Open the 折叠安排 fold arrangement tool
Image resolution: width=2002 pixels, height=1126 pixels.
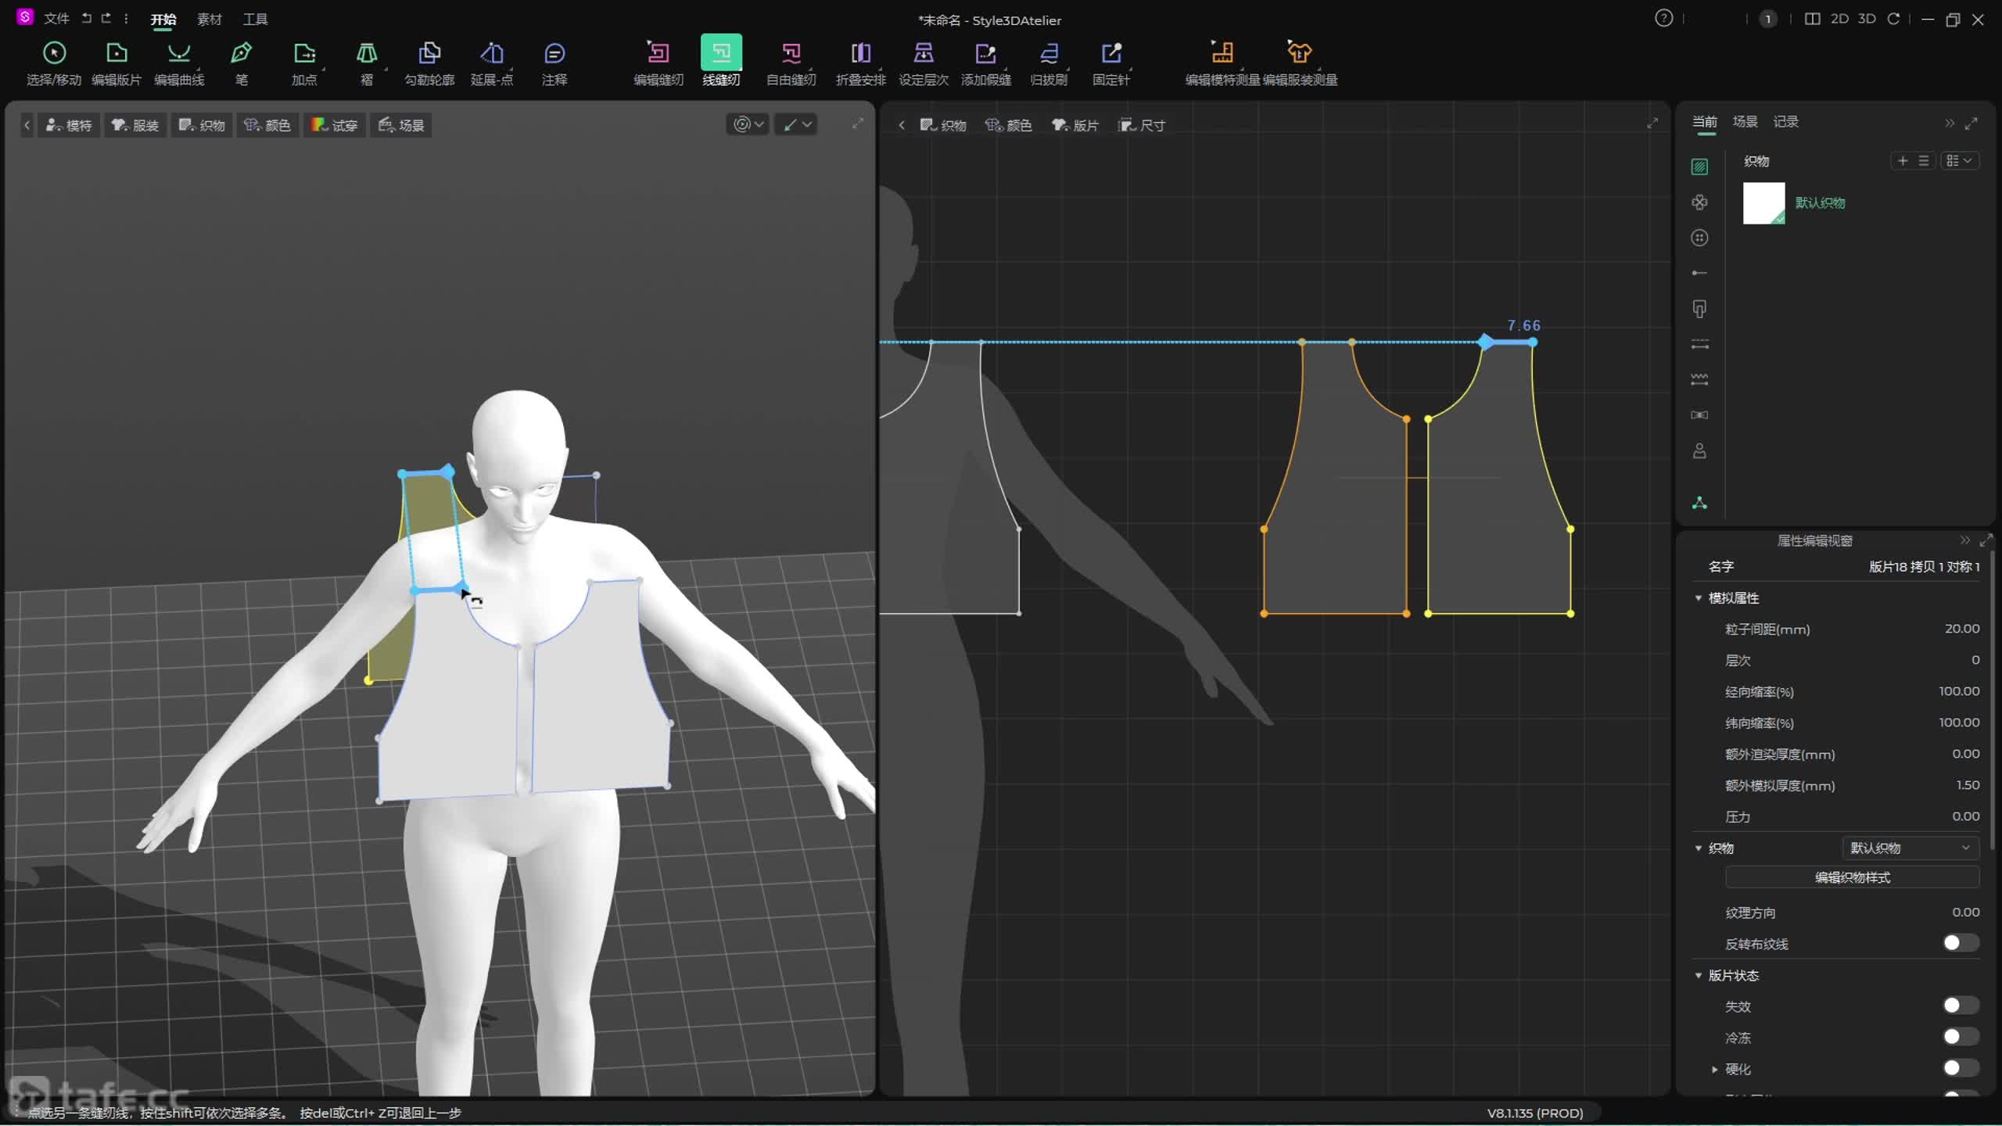[x=860, y=53]
